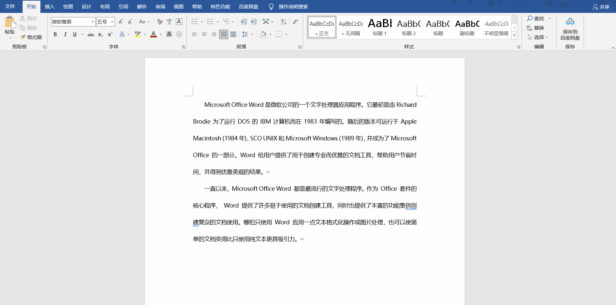Apply the 无间隔 style
Image resolution: width=616 pixels, height=305 pixels.
tap(351, 27)
